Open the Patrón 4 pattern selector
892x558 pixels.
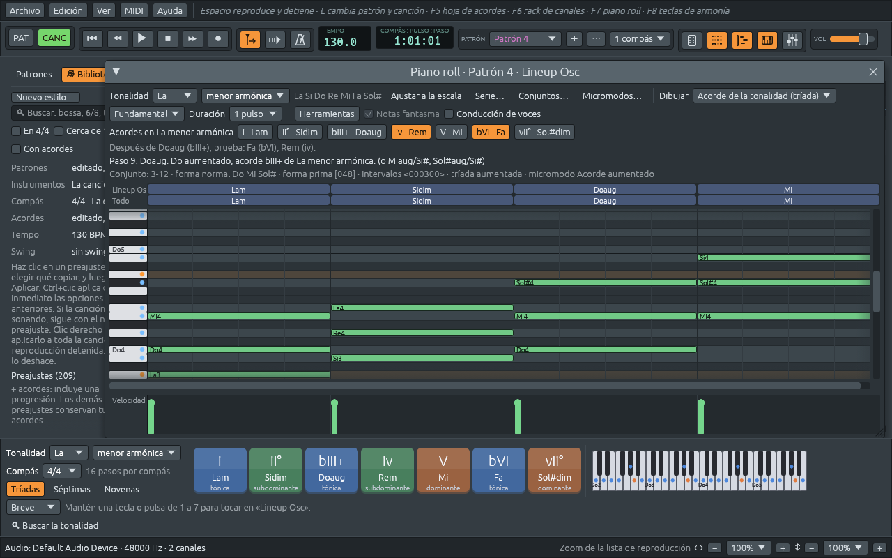click(525, 39)
